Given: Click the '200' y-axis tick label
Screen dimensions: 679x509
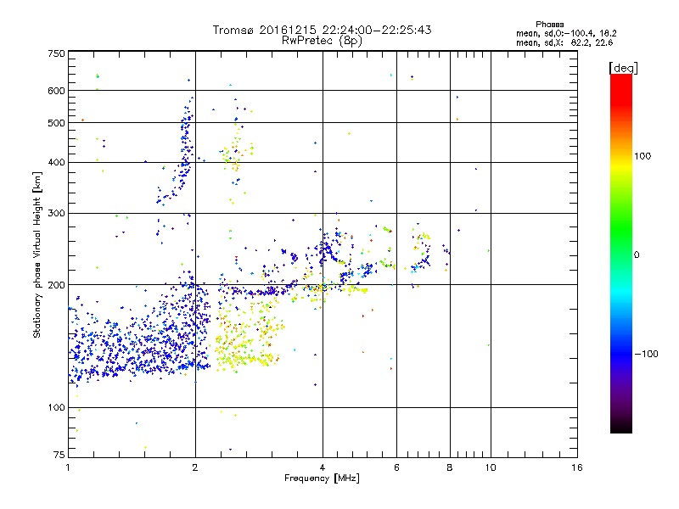Looking at the screenshot, I should pos(56,285).
